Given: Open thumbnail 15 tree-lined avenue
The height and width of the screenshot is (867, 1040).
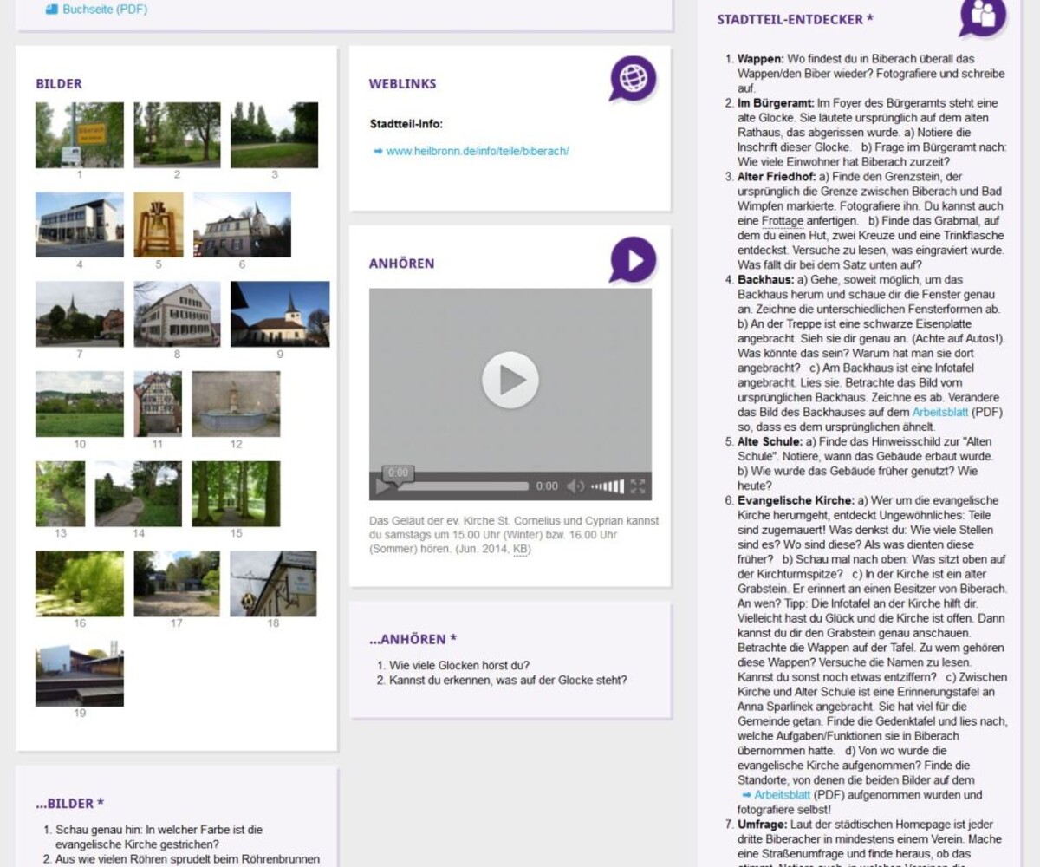Looking at the screenshot, I should pyautogui.click(x=236, y=493).
